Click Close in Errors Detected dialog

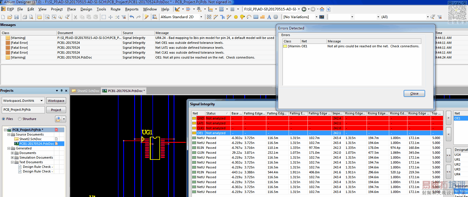tap(414, 93)
